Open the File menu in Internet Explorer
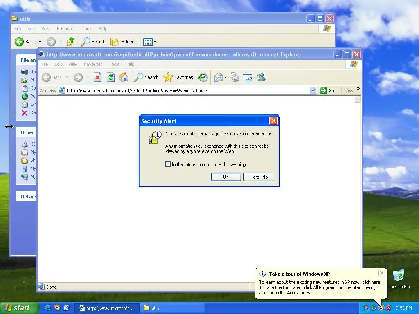Screen dimensions: 419x314 (45, 64)
